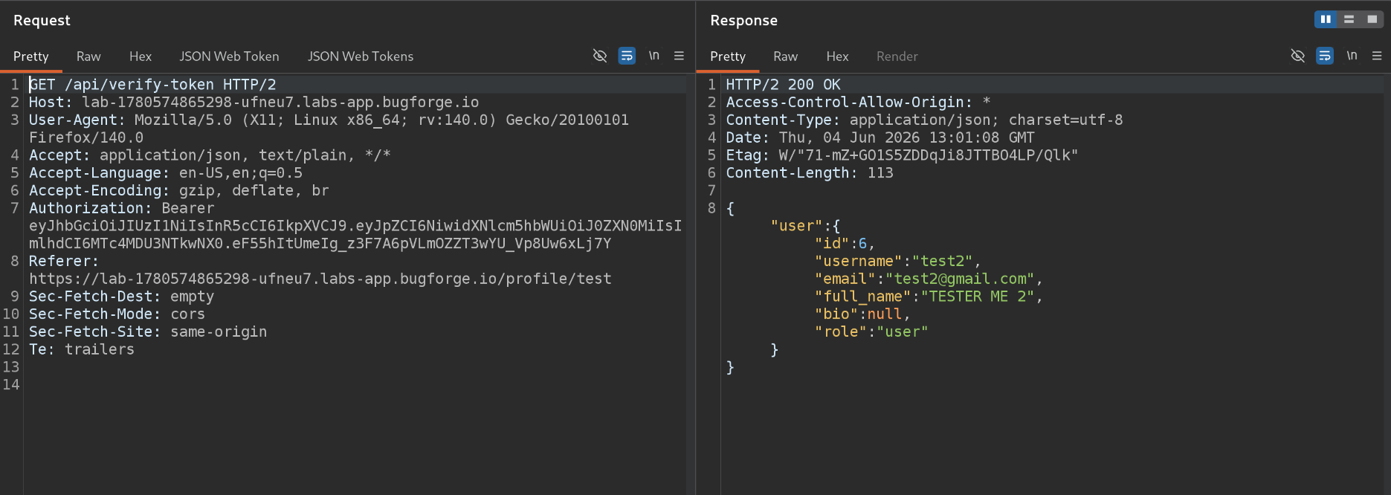Open the Request panel options menu
Screen dimensions: 1391x495
click(x=679, y=56)
